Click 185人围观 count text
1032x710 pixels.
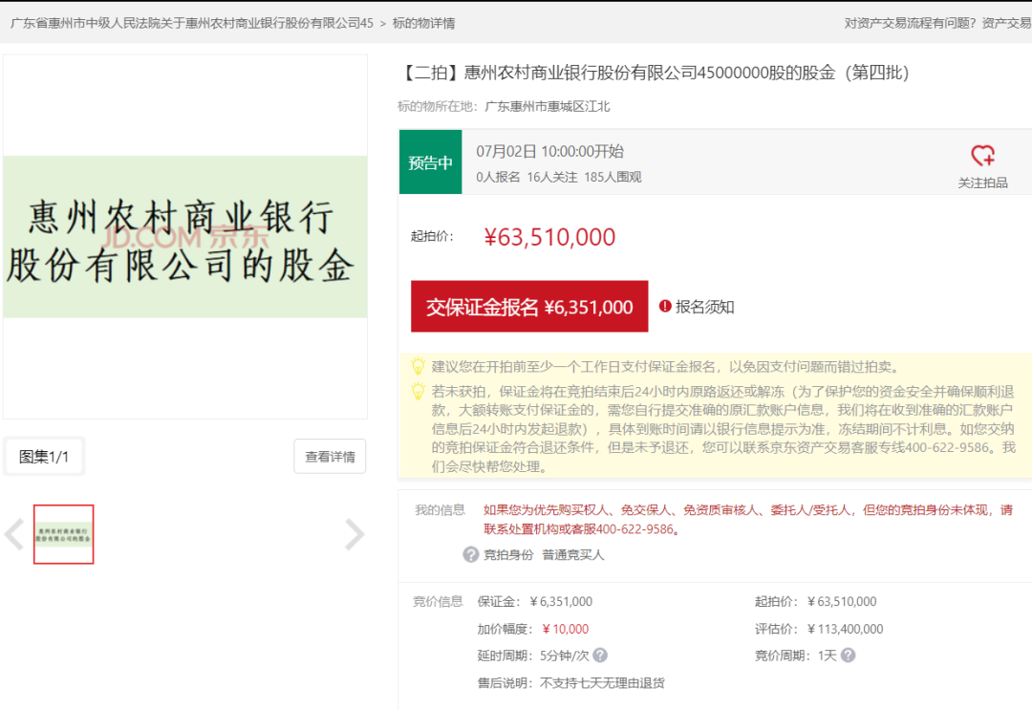click(613, 177)
